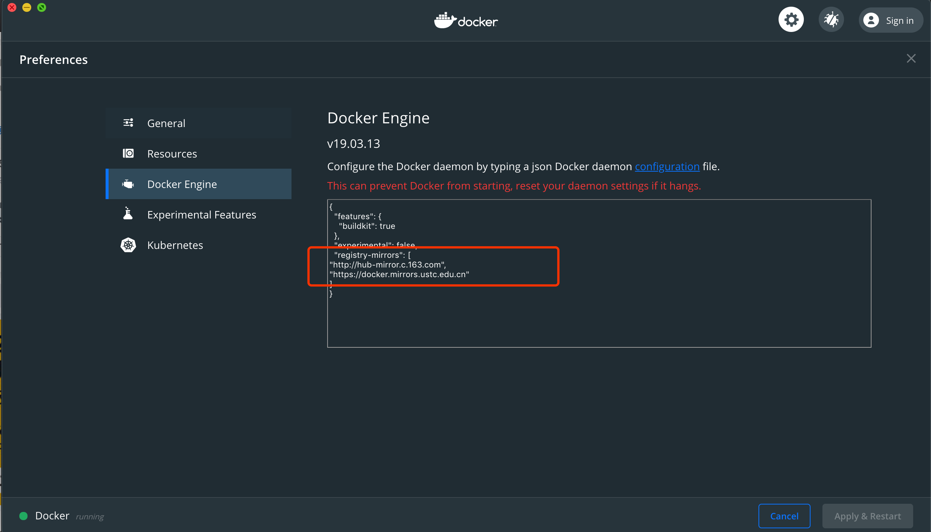This screenshot has height=532, width=931.
Task: Switch to the Resources tab
Action: [199, 153]
